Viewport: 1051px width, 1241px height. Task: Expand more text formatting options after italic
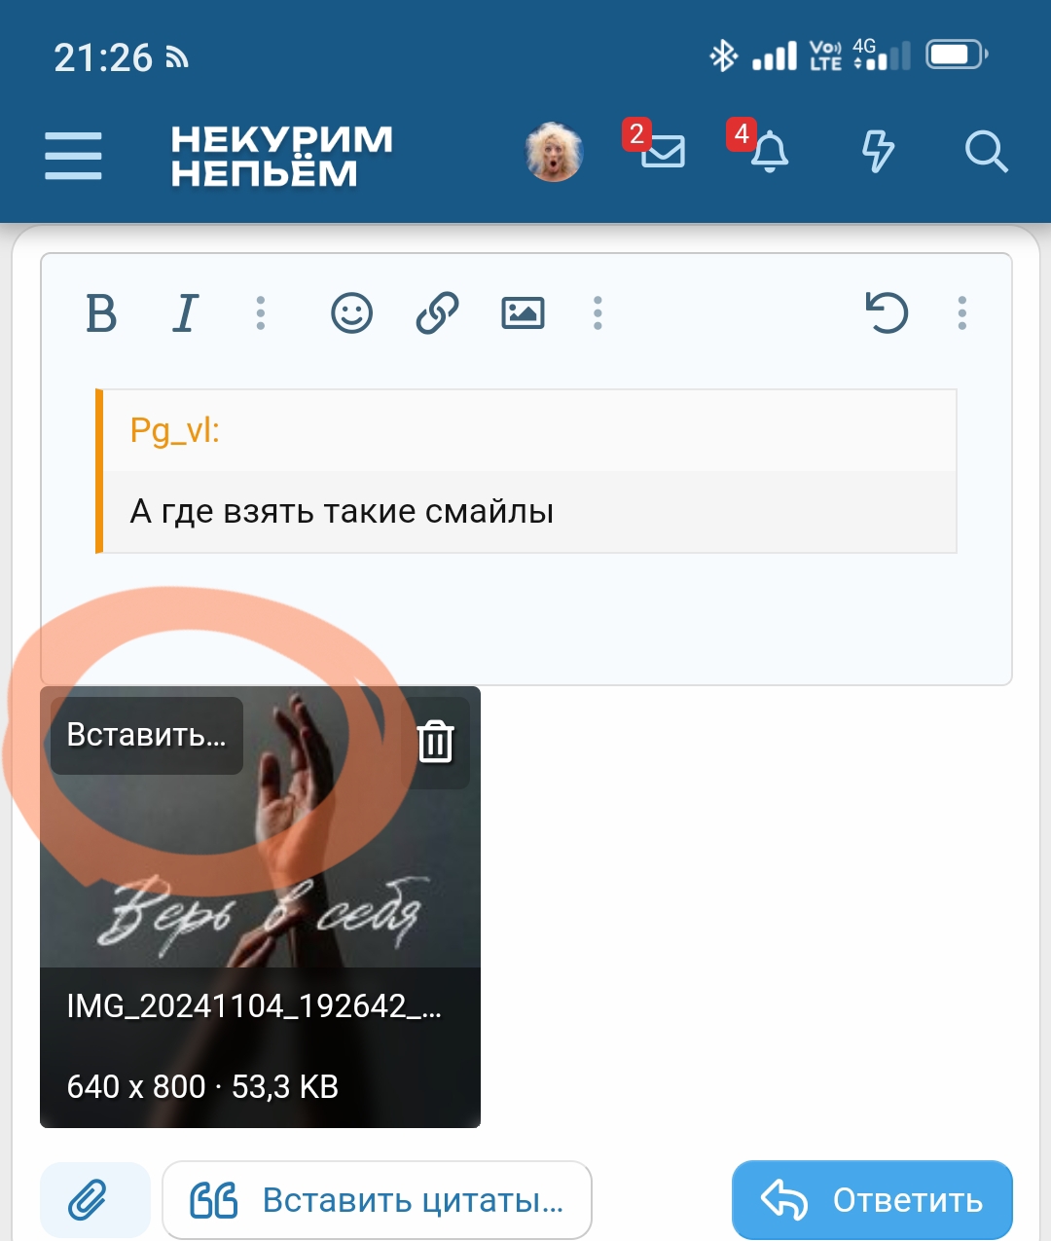(x=260, y=313)
